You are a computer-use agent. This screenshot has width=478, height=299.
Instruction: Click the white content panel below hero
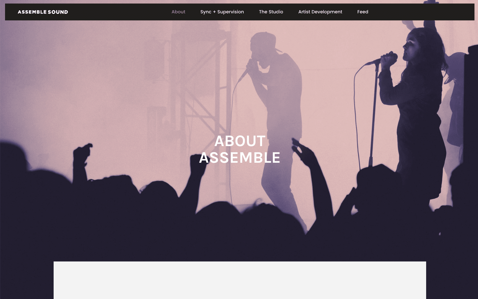pos(240,280)
